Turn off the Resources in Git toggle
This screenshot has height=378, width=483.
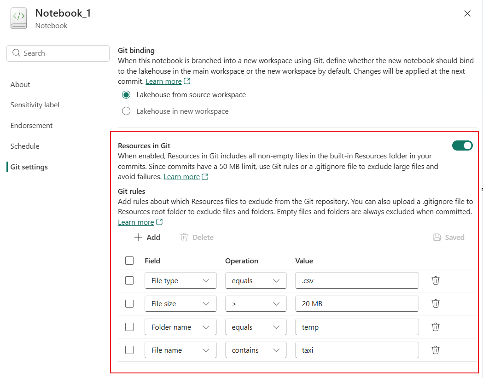(462, 145)
